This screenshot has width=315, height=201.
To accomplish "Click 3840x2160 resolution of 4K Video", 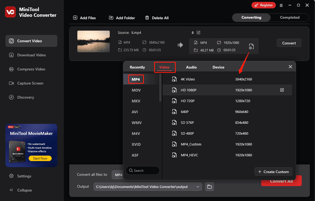I will tap(243, 79).
